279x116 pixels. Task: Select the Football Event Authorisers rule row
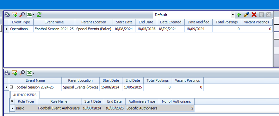(x=59, y=108)
